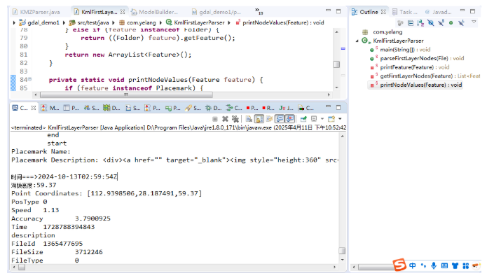Toggle Word Wrap in Console toolbar
The height and width of the screenshot is (278, 494).
[269, 119]
